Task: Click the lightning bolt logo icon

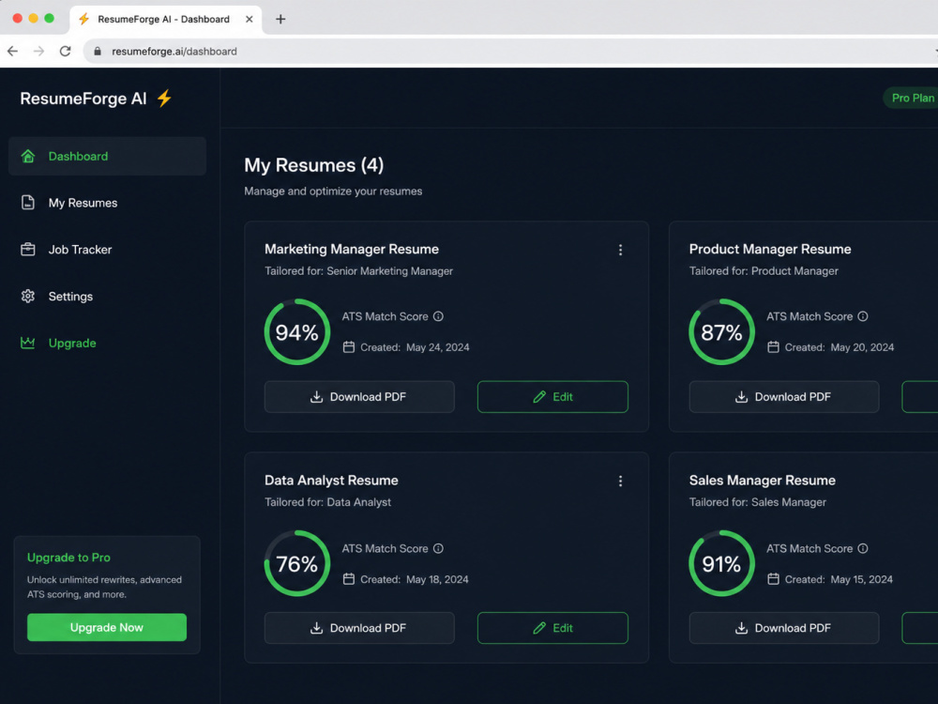Action: click(x=164, y=99)
